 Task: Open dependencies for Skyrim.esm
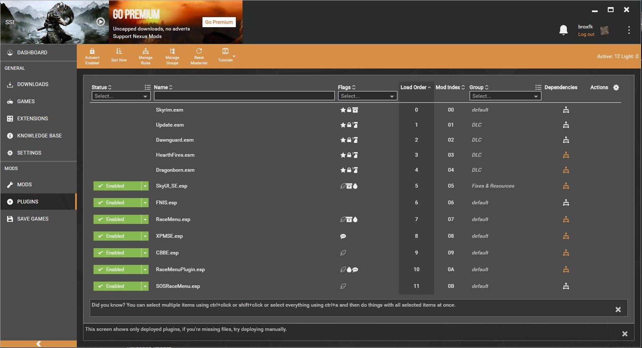tap(566, 110)
